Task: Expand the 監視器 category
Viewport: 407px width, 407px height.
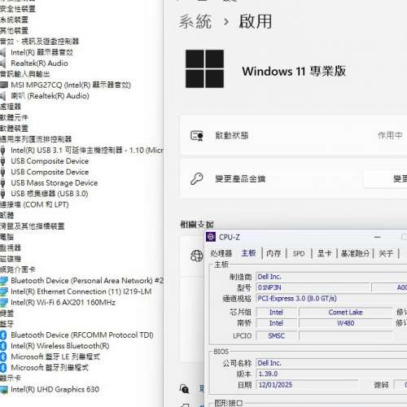Action: click(x=11, y=247)
